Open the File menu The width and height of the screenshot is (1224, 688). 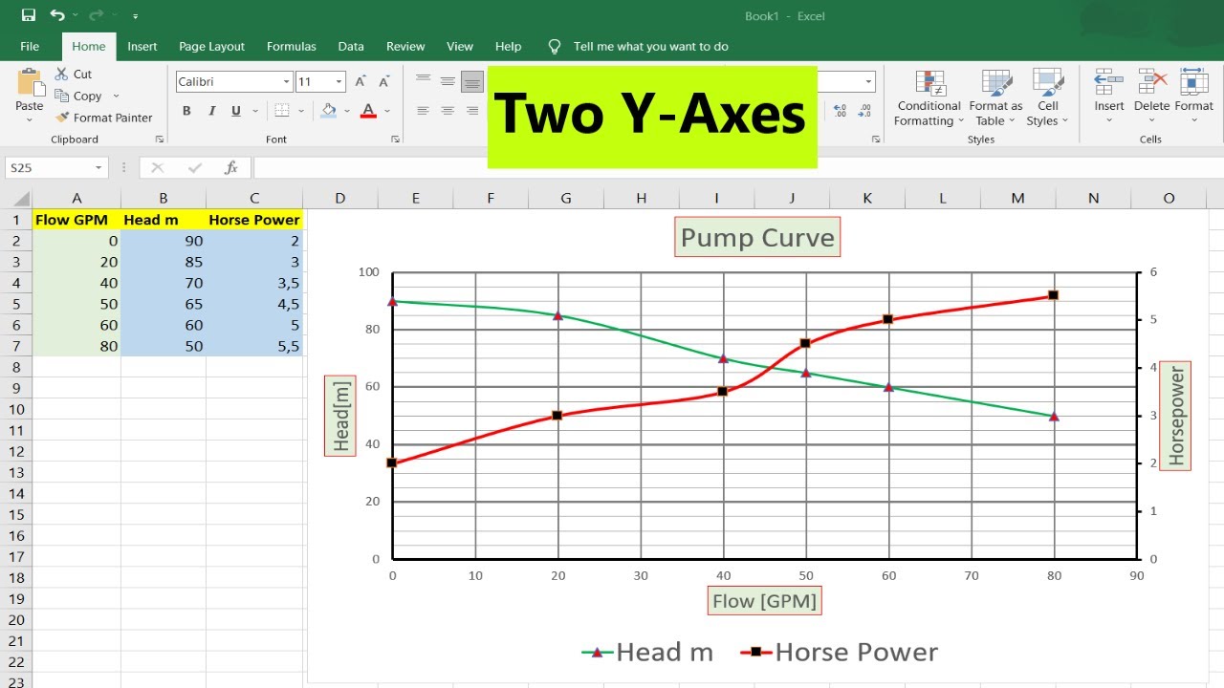click(30, 46)
